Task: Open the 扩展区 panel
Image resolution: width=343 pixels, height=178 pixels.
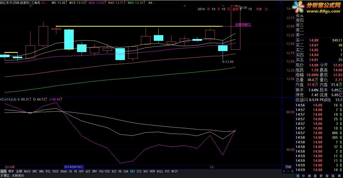Action: pyautogui.click(x=5, y=176)
